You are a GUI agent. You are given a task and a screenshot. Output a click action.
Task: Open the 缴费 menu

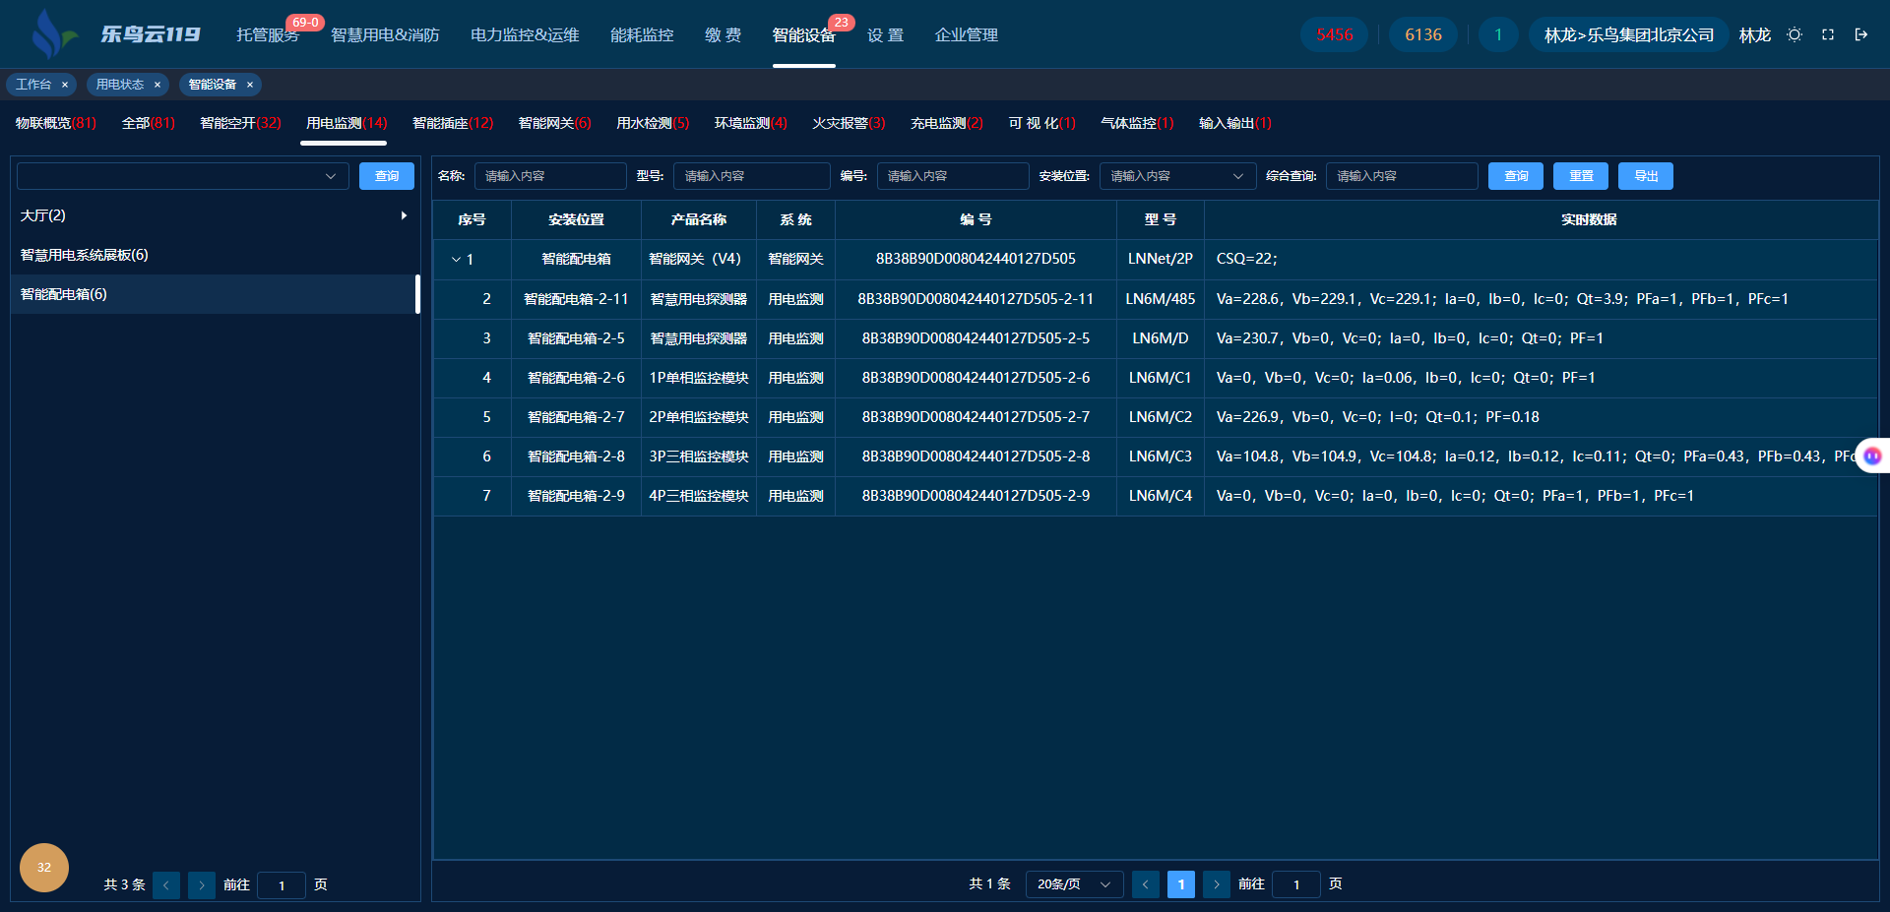click(723, 34)
